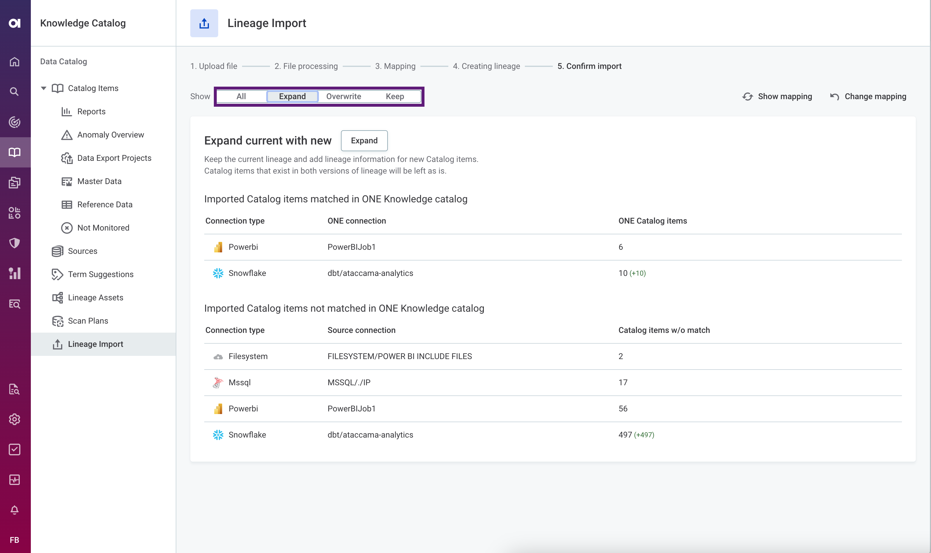This screenshot has height=553, width=931.
Task: Click Change mapping arrow icon
Action: pos(836,96)
